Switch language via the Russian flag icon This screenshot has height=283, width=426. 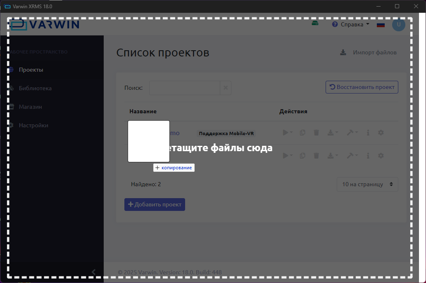pyautogui.click(x=381, y=25)
